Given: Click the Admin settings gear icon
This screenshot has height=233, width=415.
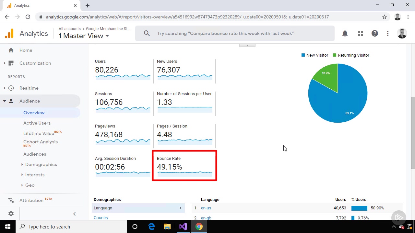Looking at the screenshot, I should tap(11, 214).
